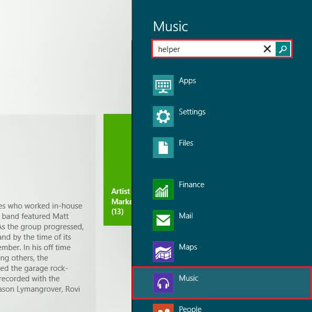Click the Settings label

(x=192, y=112)
